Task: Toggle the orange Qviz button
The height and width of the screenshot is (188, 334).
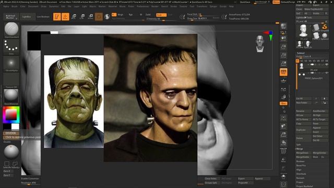Action: click(x=283, y=103)
